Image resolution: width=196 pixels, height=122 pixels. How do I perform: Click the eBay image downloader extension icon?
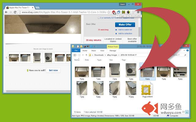click(133, 12)
